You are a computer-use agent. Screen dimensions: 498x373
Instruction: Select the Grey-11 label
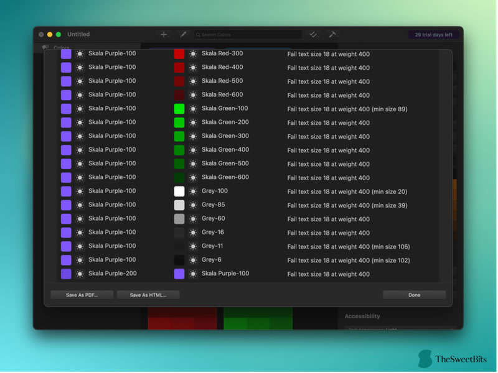pyautogui.click(x=212, y=246)
